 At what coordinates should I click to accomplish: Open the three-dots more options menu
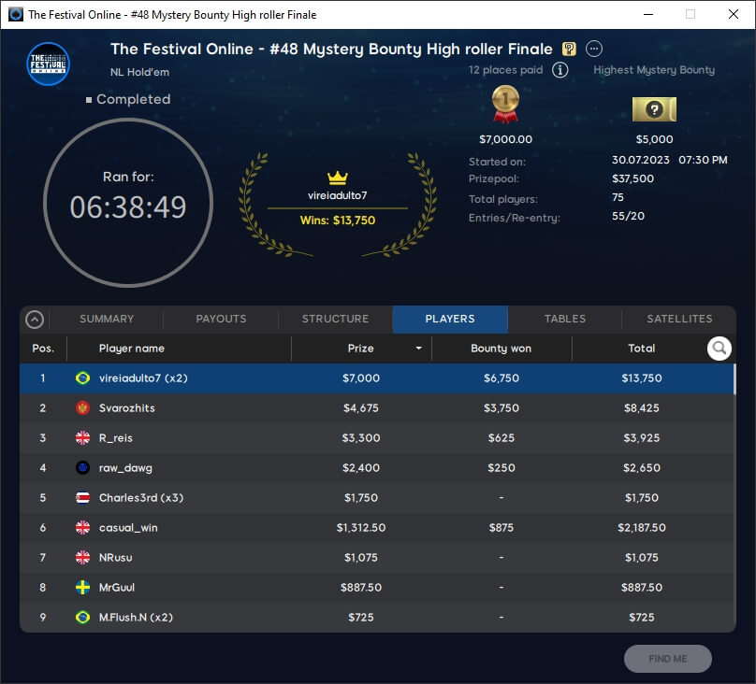(x=594, y=49)
